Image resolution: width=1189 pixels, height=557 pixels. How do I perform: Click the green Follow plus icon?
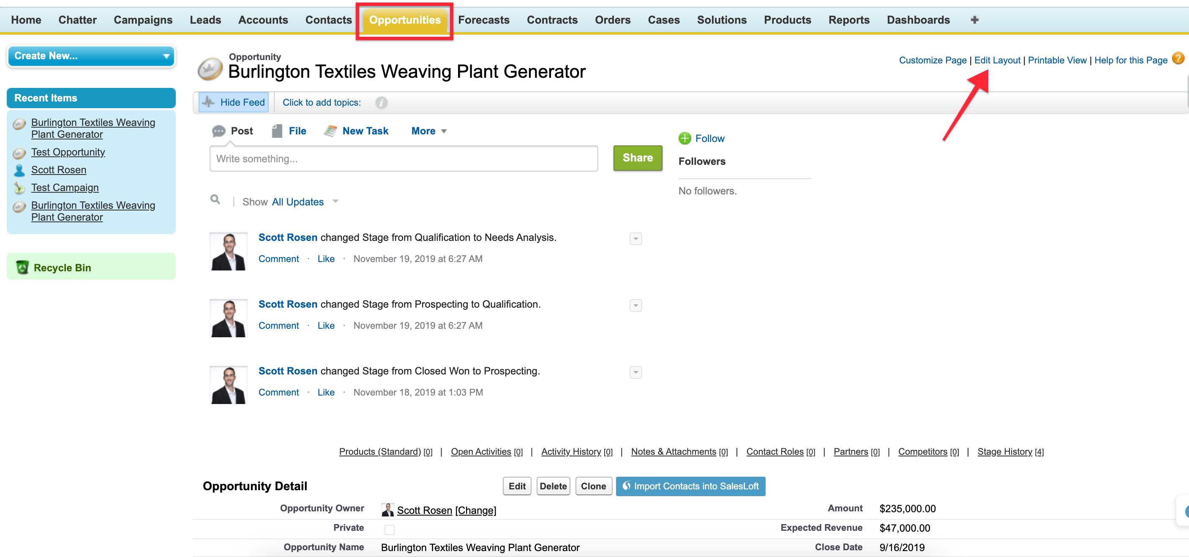[684, 139]
